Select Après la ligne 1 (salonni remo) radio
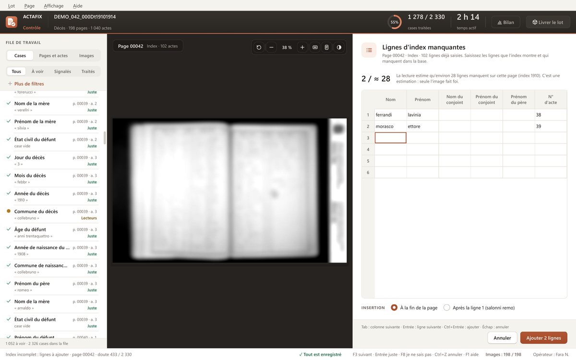The height and width of the screenshot is (360, 576). (447, 308)
